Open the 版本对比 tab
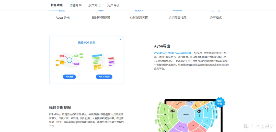 tap(94, 5)
